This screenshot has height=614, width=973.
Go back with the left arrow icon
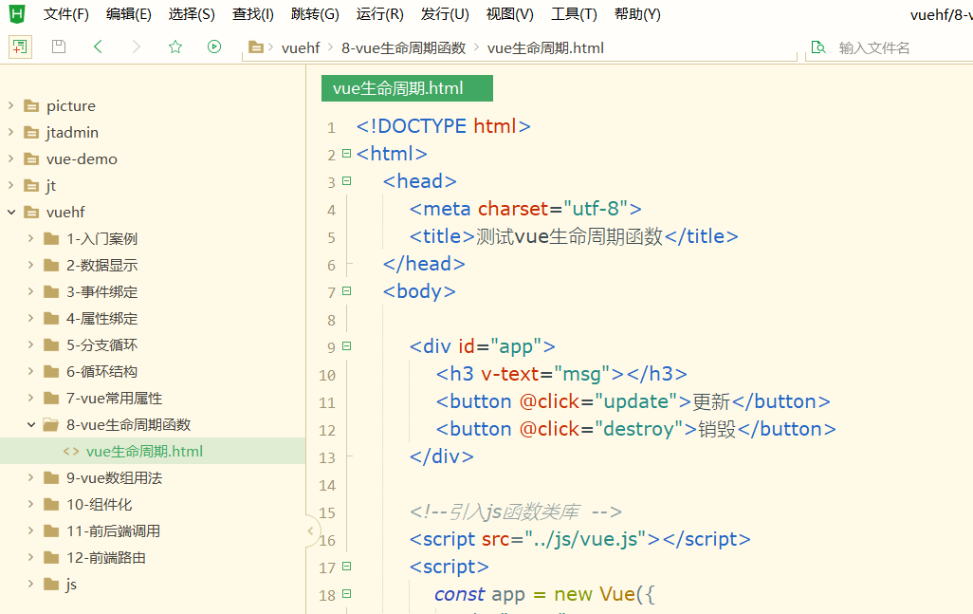point(98,47)
